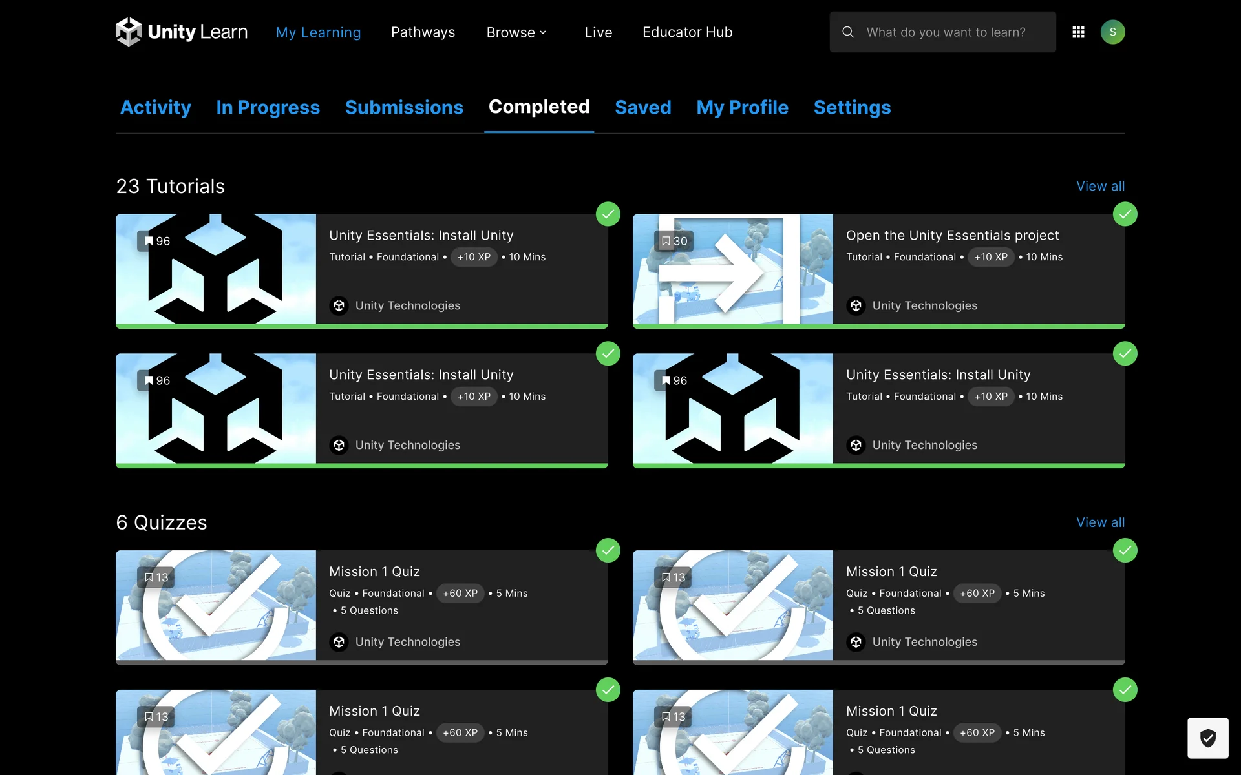
Task: View all 23 completed tutorials
Action: tap(1100, 186)
